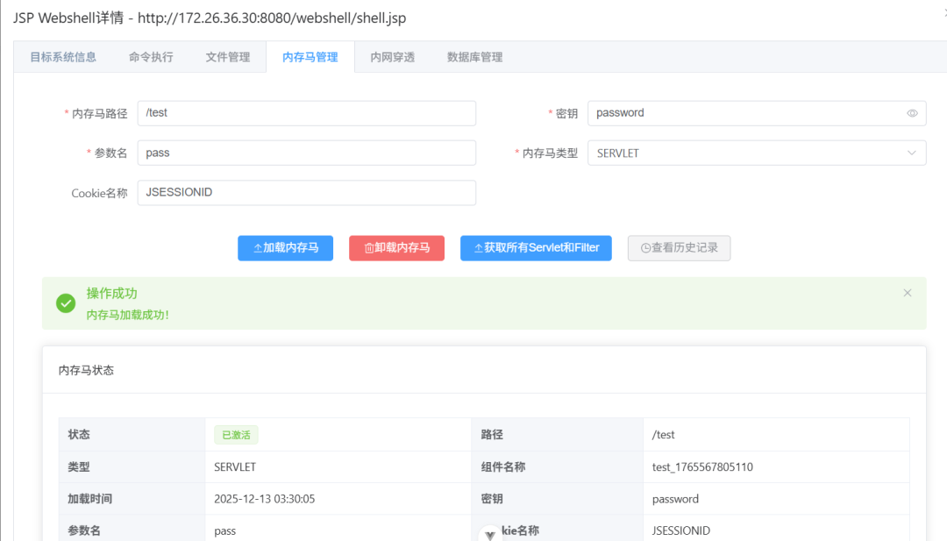Click the Cookie名称 input containing JSESSIONID
The height and width of the screenshot is (541, 947).
pos(306,192)
